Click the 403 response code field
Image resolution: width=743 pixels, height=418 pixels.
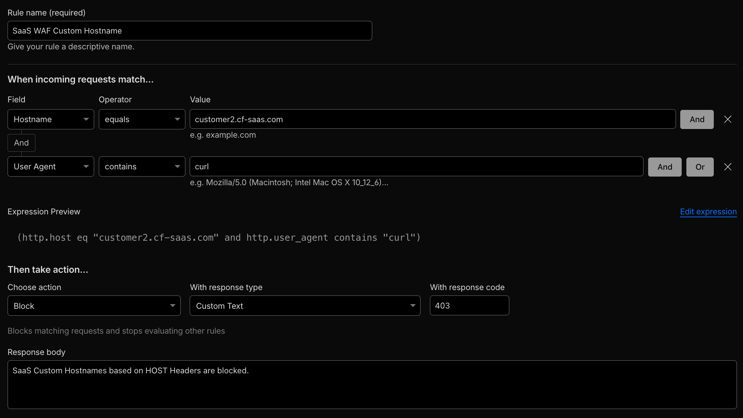coord(469,306)
